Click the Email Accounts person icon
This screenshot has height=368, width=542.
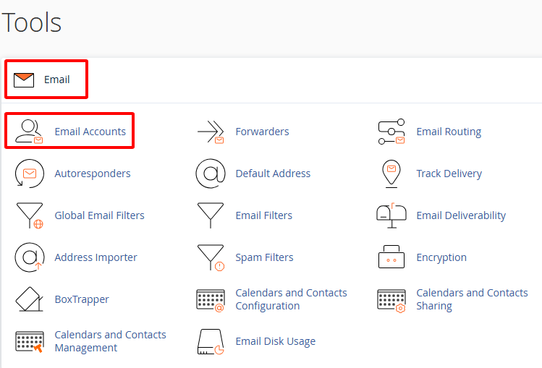coord(30,131)
